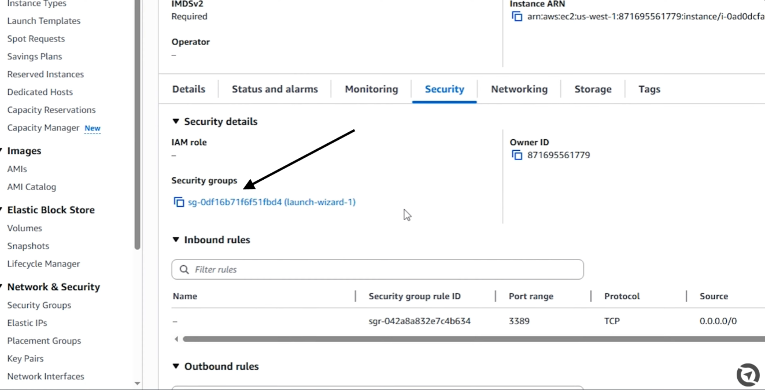This screenshot has height=390, width=765.
Task: Open the Tags tab
Action: tap(649, 89)
